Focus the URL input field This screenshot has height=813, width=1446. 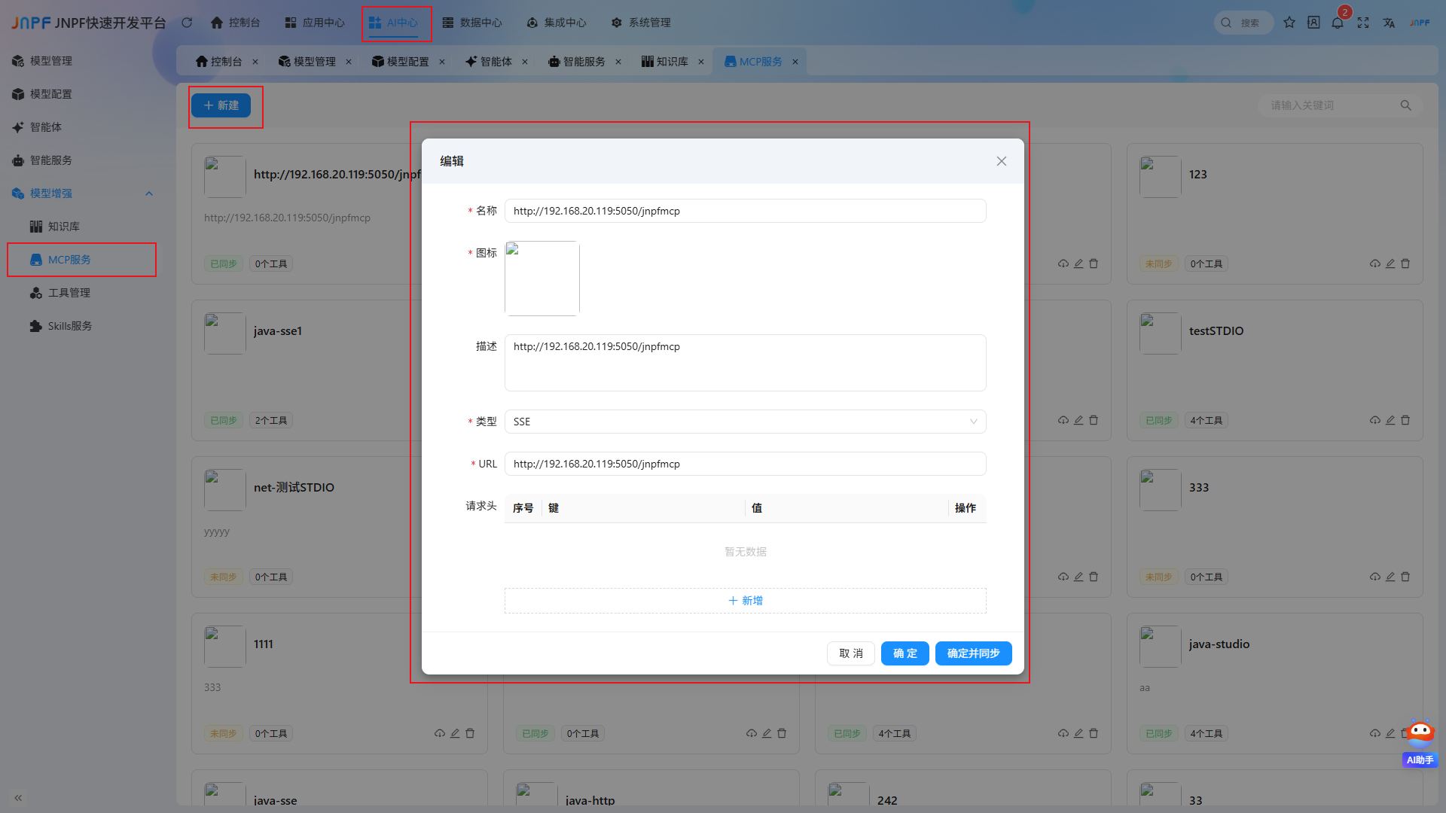(745, 464)
